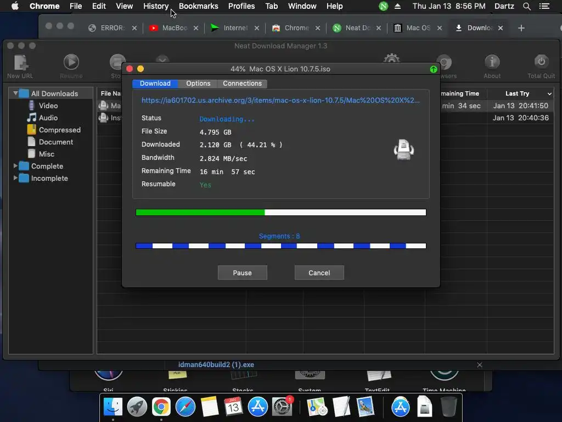Pause the Mac OS X Lion download

coord(242,273)
